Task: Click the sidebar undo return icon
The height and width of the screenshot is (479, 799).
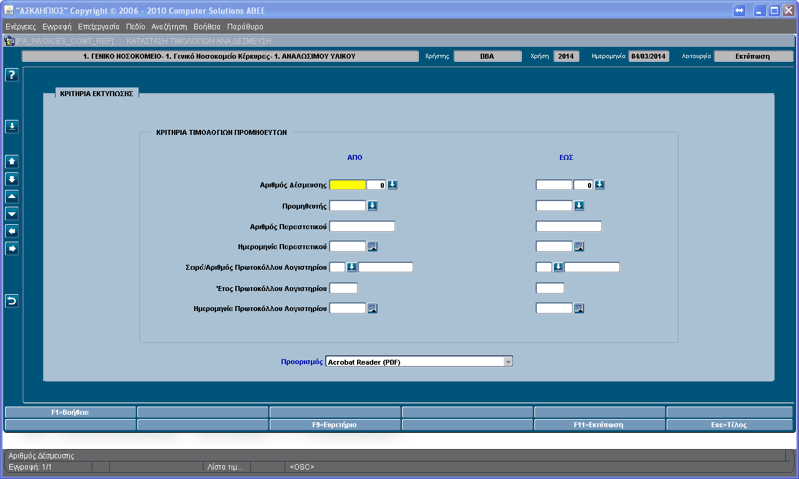Action: click(x=12, y=301)
